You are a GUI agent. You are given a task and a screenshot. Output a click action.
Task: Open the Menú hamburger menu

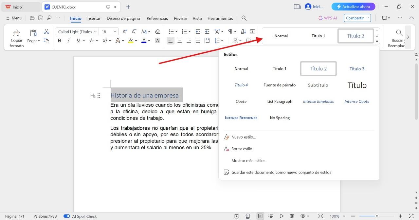point(14,18)
